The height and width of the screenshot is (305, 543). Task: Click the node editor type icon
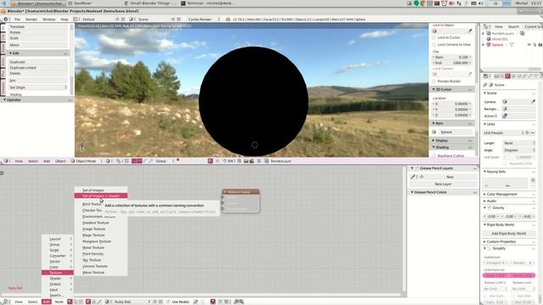tap(5, 302)
